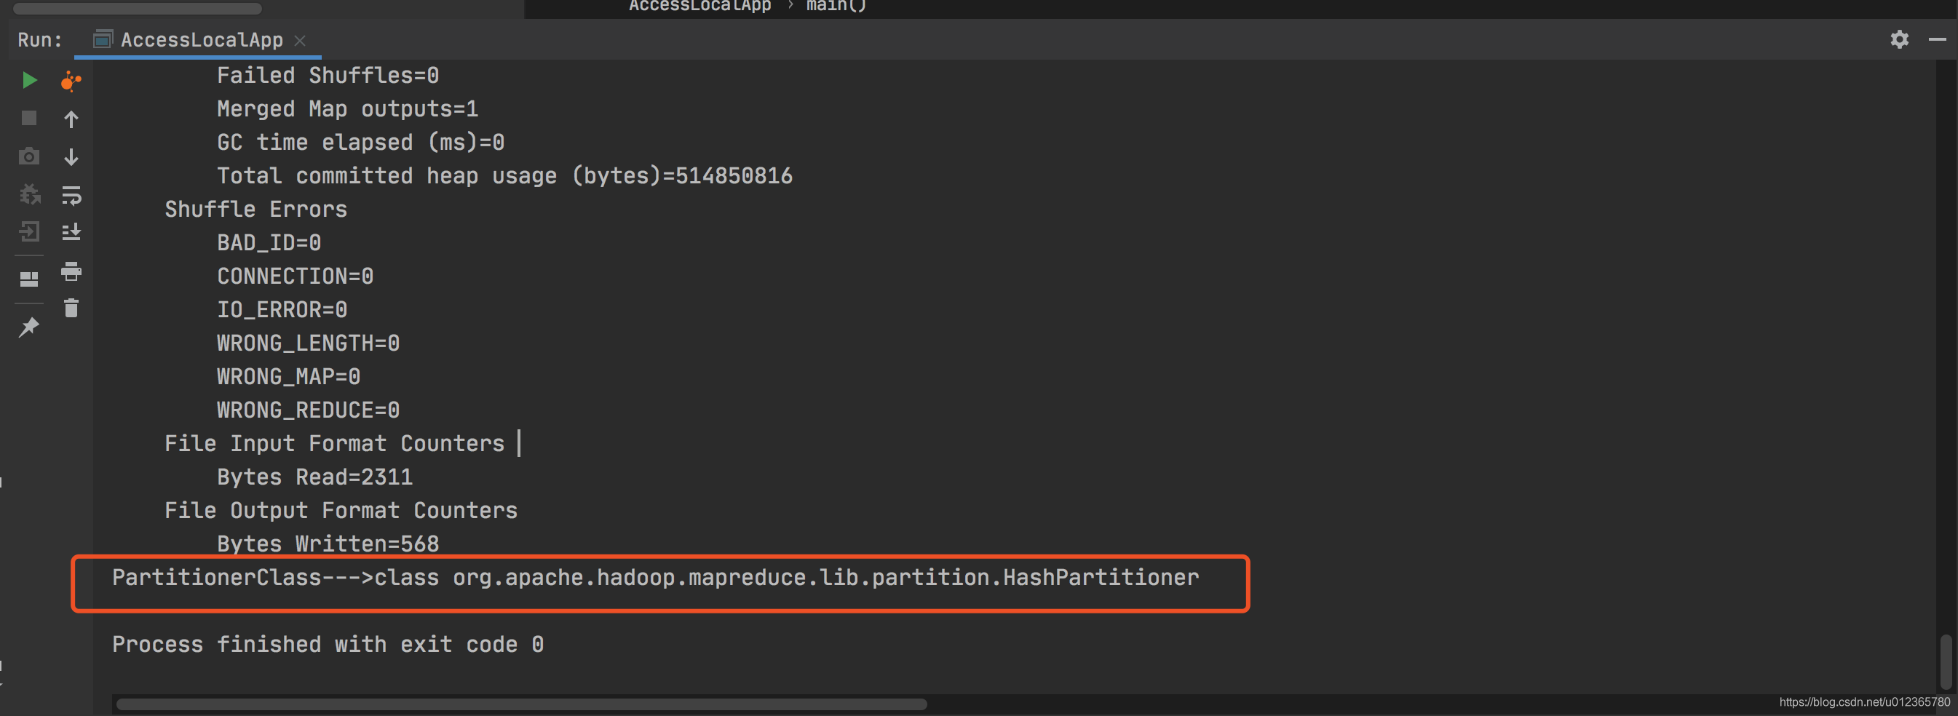Image resolution: width=1958 pixels, height=716 pixels.
Task: Click 'Total committed heap usage' line
Action: click(504, 175)
